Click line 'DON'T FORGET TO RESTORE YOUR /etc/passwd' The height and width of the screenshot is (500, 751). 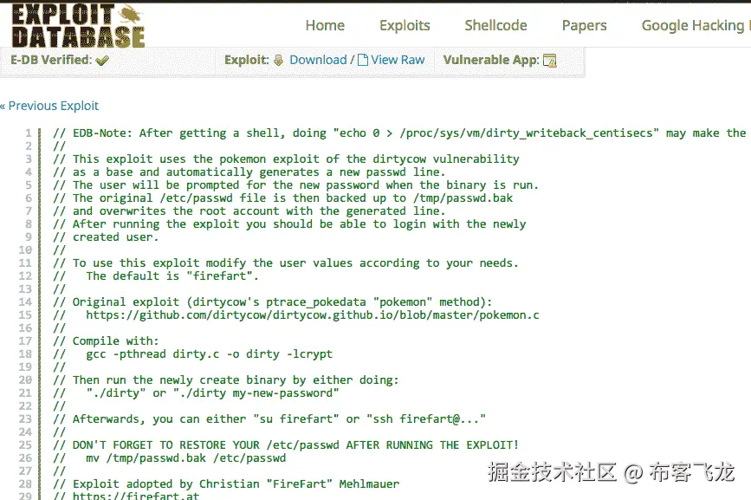pyautogui.click(x=286, y=445)
